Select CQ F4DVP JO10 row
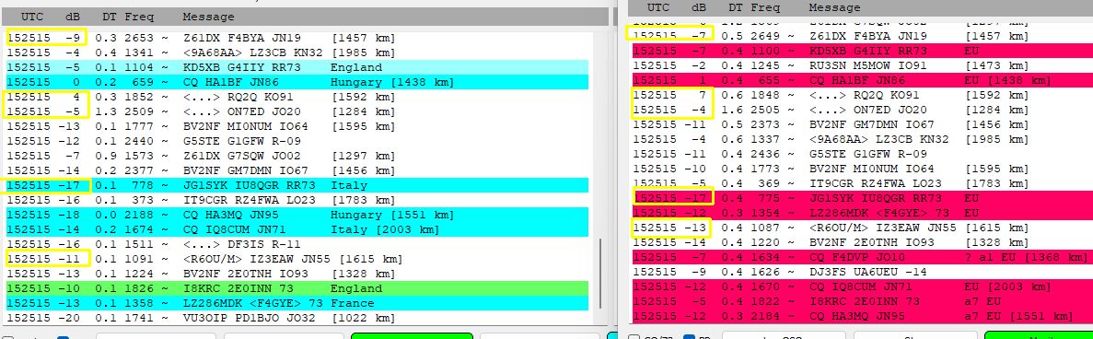 click(x=862, y=256)
